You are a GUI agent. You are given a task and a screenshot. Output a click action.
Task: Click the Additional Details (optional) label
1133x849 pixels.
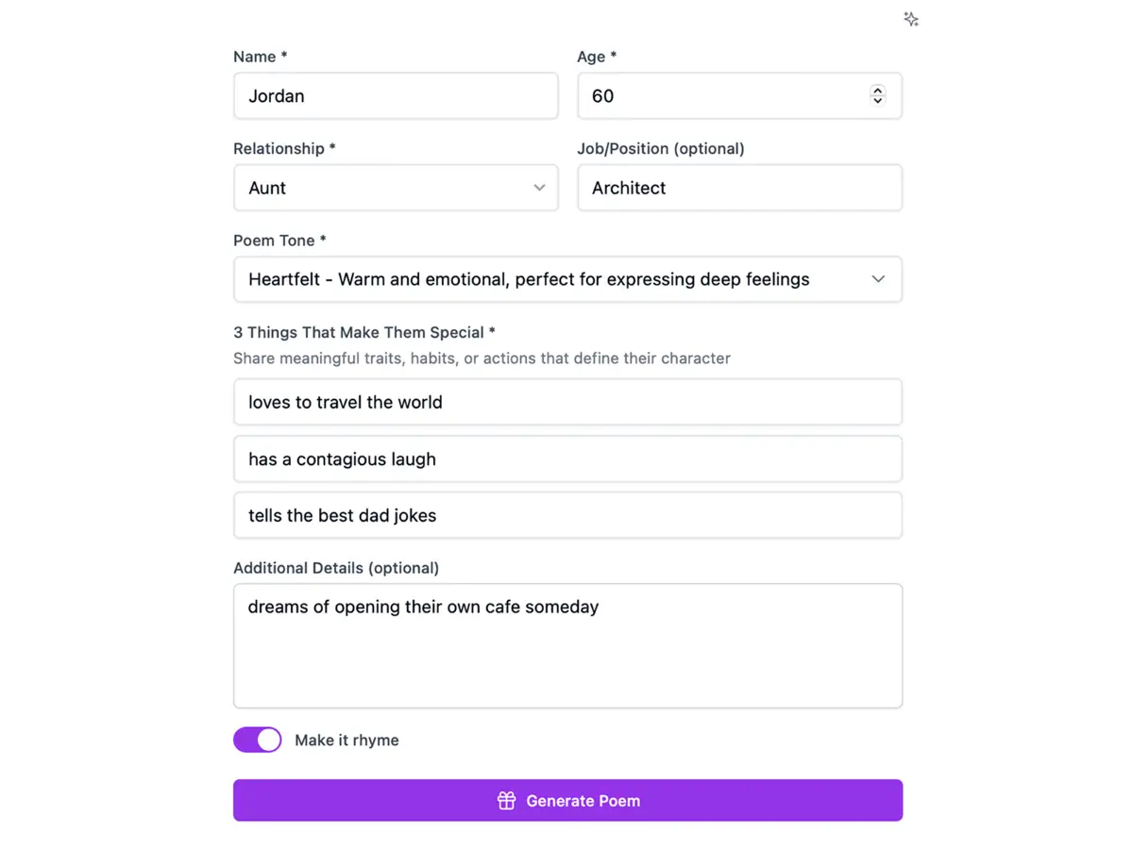[336, 568]
